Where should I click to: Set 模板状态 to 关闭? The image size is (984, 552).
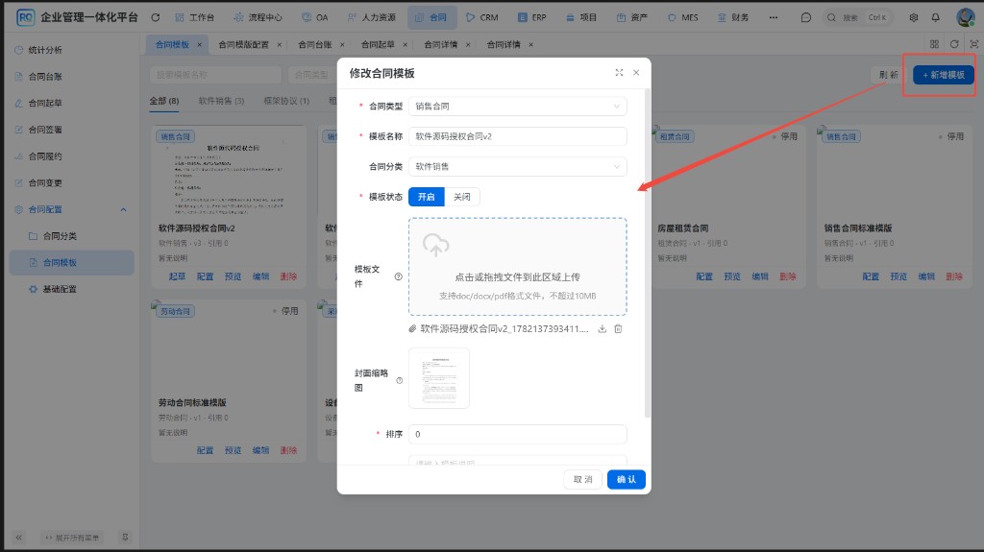pyautogui.click(x=462, y=197)
